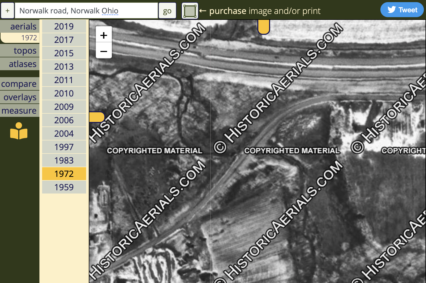The height and width of the screenshot is (283, 426).
Task: Select the 2004 aerial year
Action: tap(64, 133)
